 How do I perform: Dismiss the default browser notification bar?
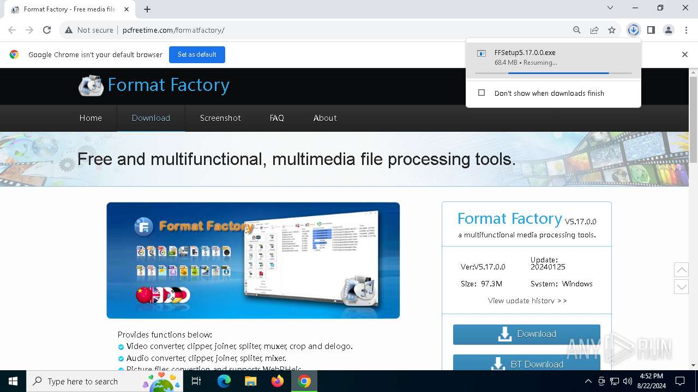pyautogui.click(x=685, y=54)
